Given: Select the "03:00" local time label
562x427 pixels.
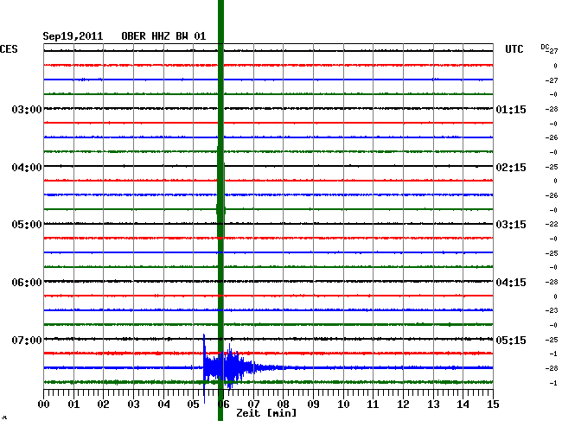Looking at the screenshot, I should 27,109.
